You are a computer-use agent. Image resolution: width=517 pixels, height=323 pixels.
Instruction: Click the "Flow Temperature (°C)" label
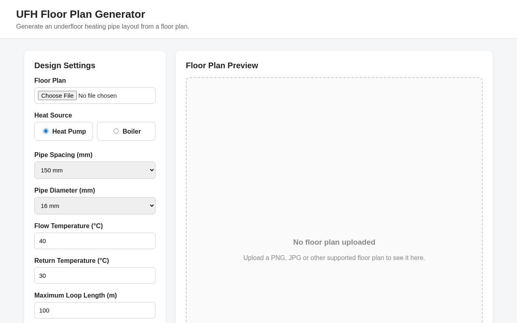pyautogui.click(x=69, y=226)
